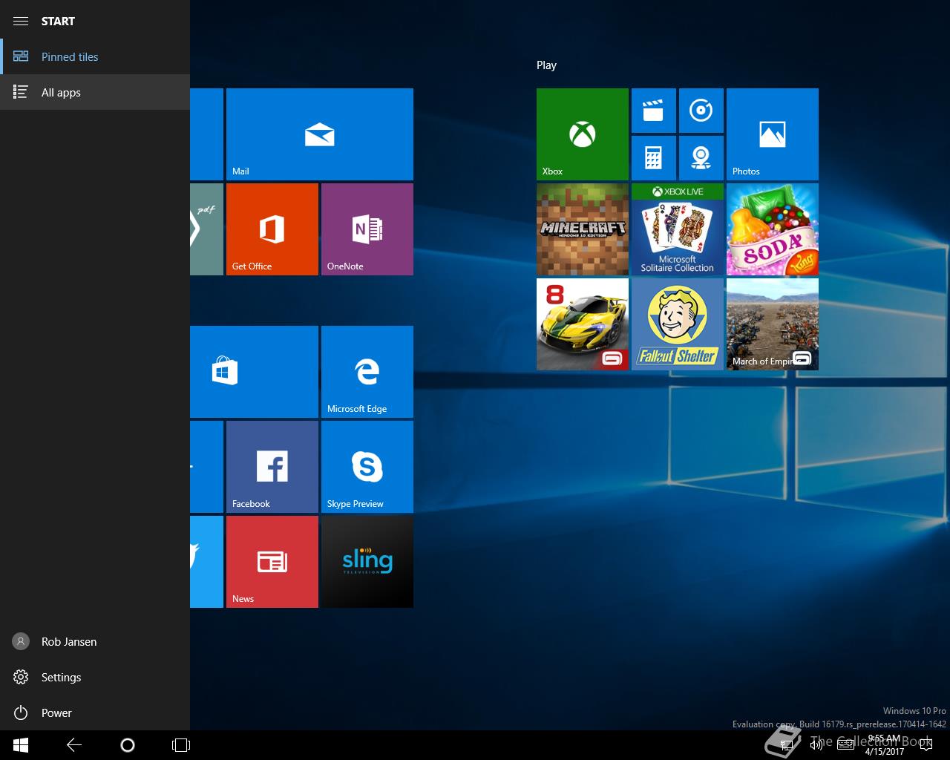Open Movies & TV small tile
This screenshot has width=950, height=760.
click(x=653, y=111)
